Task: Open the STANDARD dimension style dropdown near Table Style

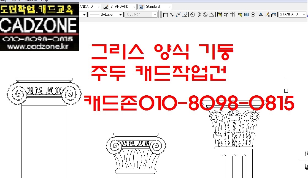Action: (x=123, y=7)
